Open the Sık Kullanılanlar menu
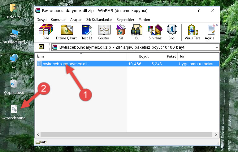Screen dimensions: 238x152 point(99,20)
